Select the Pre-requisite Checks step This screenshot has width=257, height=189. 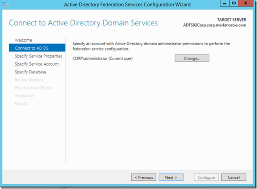[x=33, y=88]
